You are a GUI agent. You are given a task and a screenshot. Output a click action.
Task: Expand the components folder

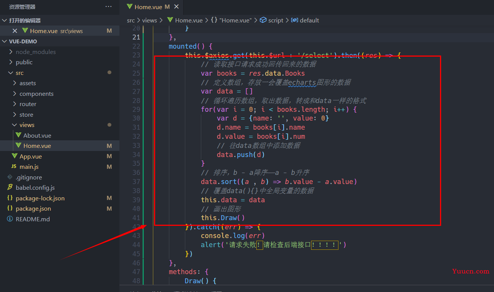tap(14, 94)
